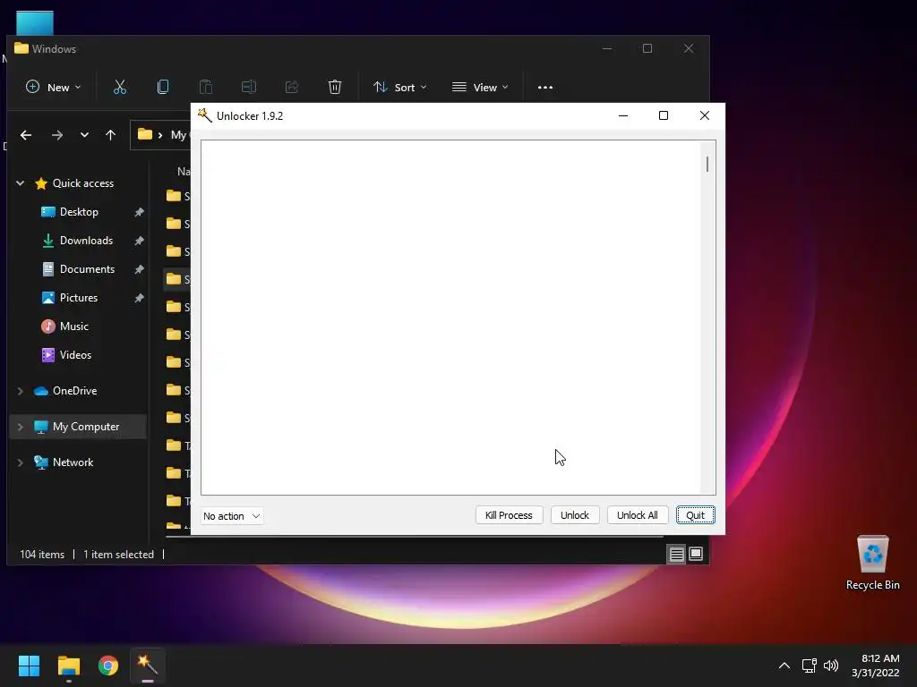Select Quick access in the navigation pane

[x=83, y=182]
